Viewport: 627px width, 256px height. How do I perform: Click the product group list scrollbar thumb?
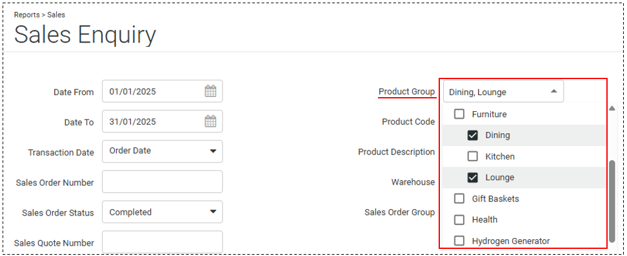(612, 201)
